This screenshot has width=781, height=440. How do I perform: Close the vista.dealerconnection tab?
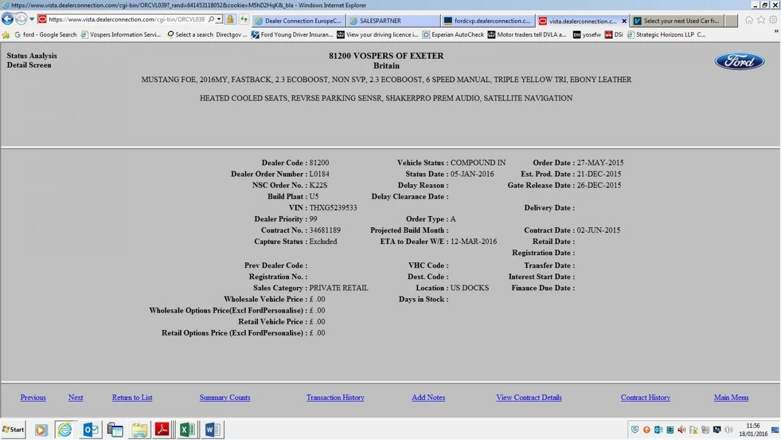pyautogui.click(x=624, y=21)
